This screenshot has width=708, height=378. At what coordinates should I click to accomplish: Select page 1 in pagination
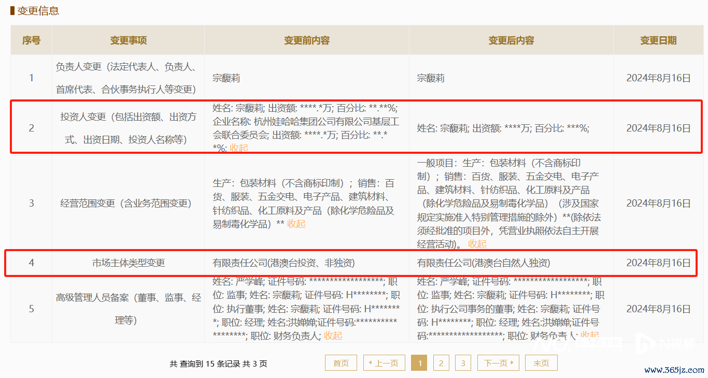(x=419, y=363)
